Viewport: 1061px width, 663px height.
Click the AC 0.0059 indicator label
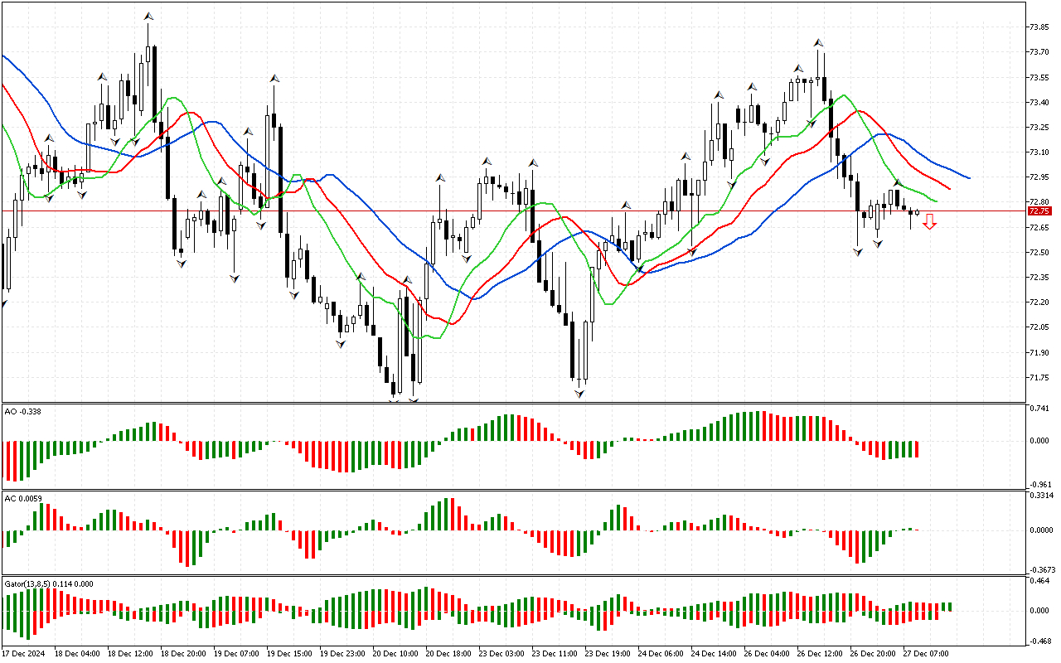point(23,498)
